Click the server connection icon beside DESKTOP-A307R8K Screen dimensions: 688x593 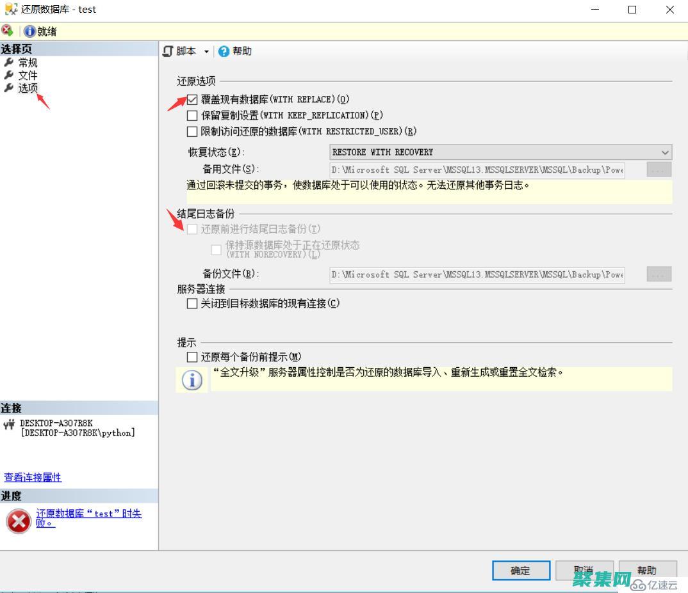click(11, 423)
